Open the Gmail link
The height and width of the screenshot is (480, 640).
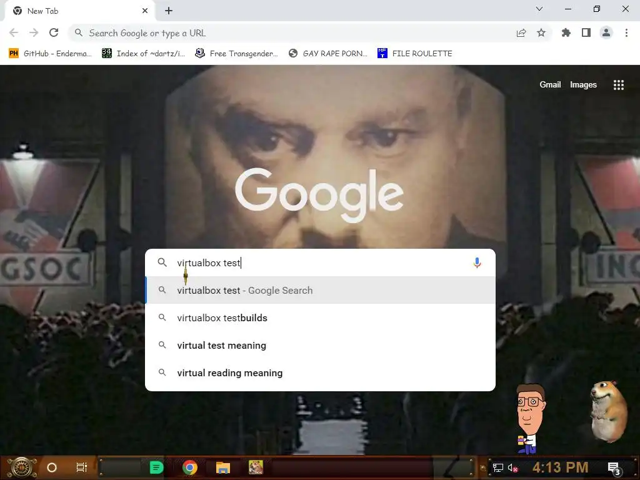pos(550,84)
